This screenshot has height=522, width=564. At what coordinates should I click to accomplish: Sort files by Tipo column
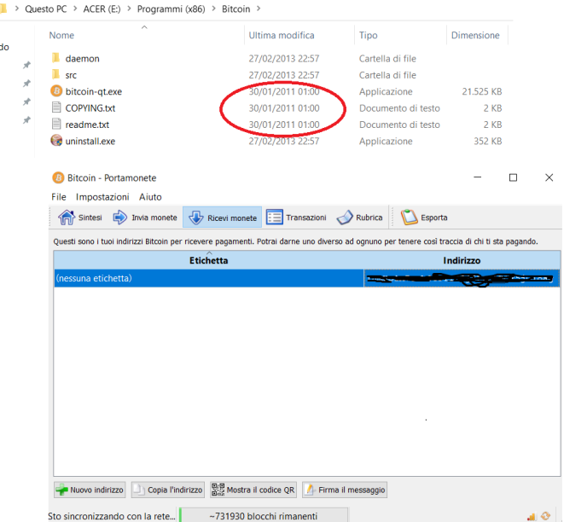coord(368,35)
